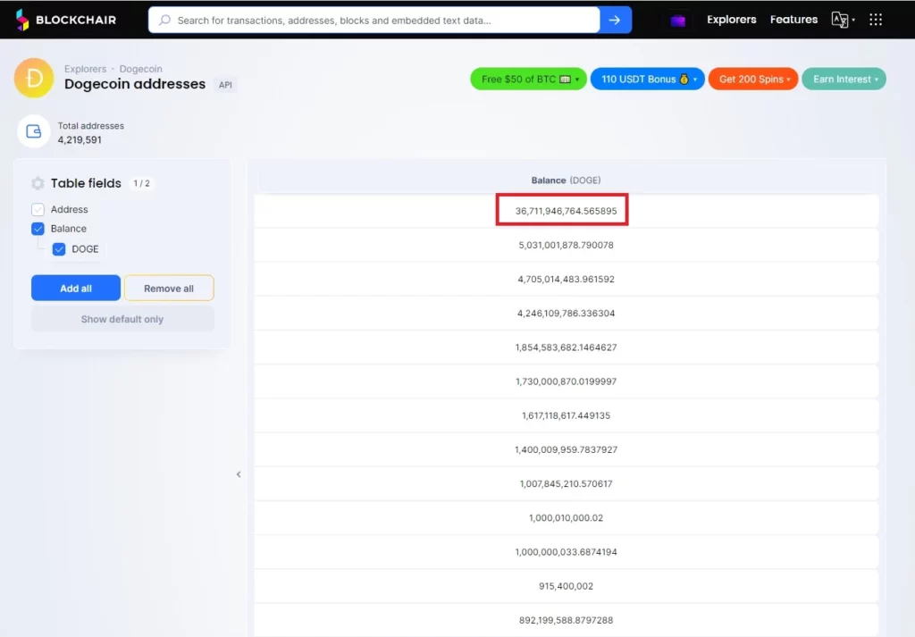This screenshot has width=915, height=637.
Task: Collapse the sidebar using the left chevron
Action: (239, 475)
